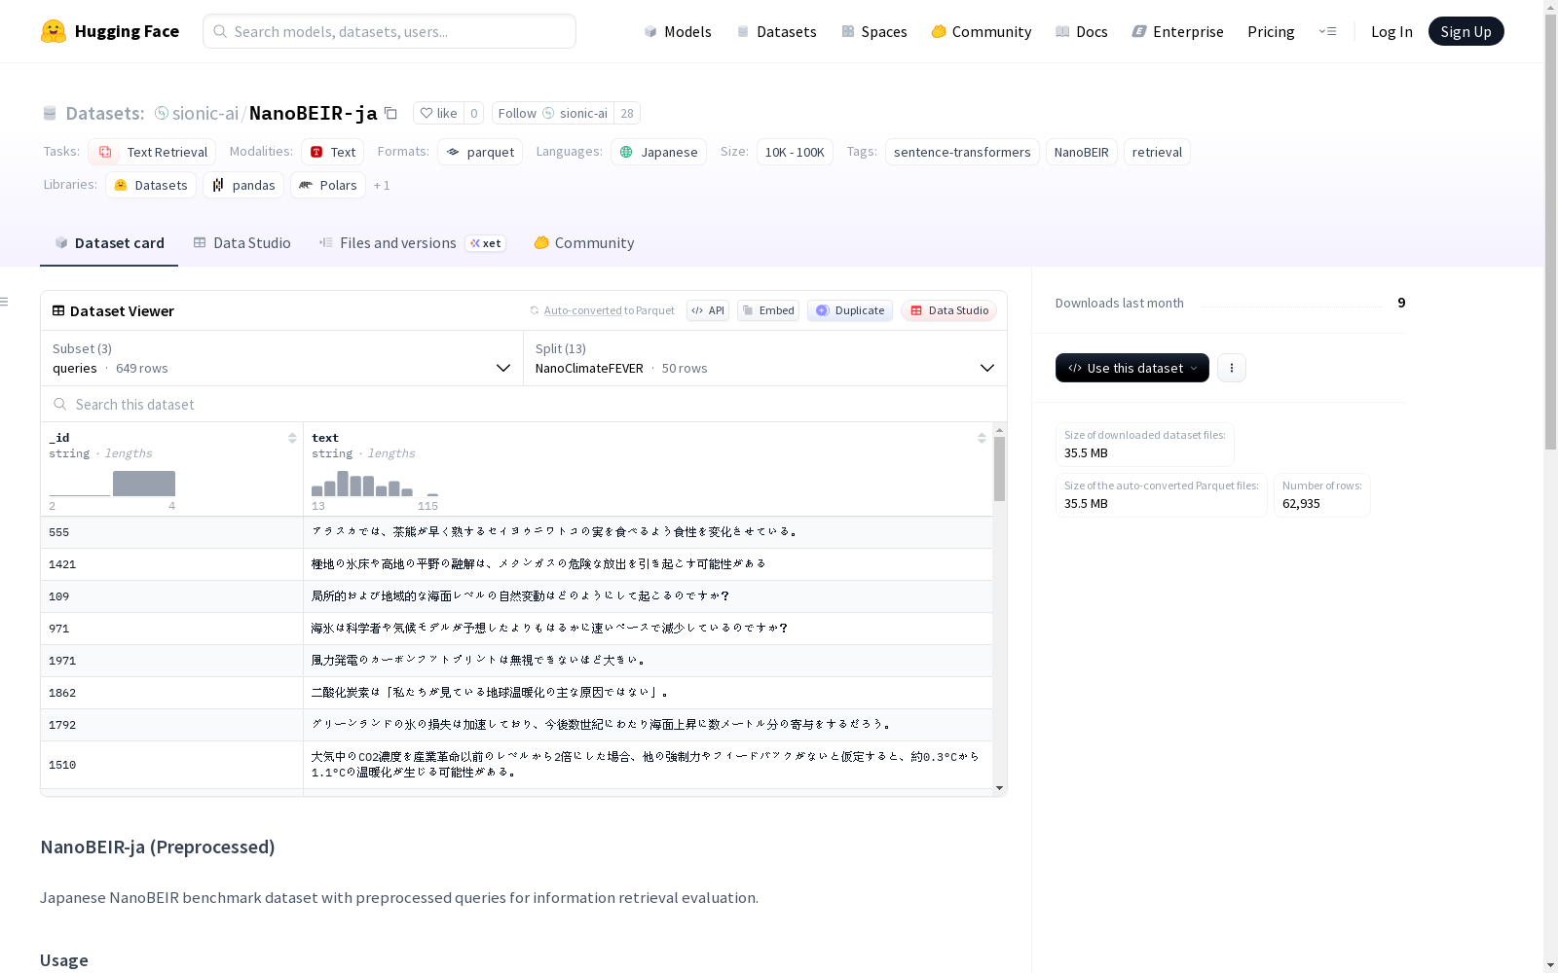Open Docs in the top navigation
This screenshot has width=1558, height=973.
click(x=1082, y=31)
